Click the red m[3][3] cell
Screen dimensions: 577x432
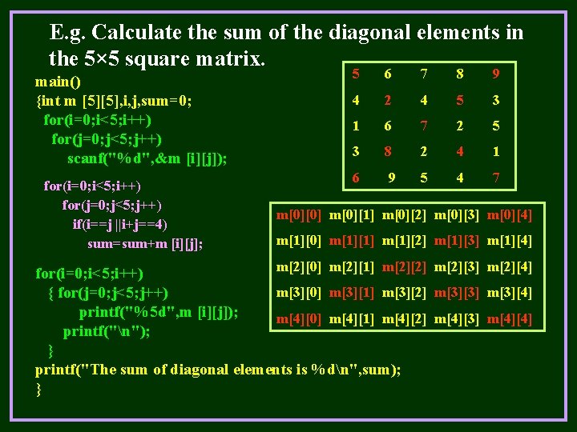pos(457,293)
